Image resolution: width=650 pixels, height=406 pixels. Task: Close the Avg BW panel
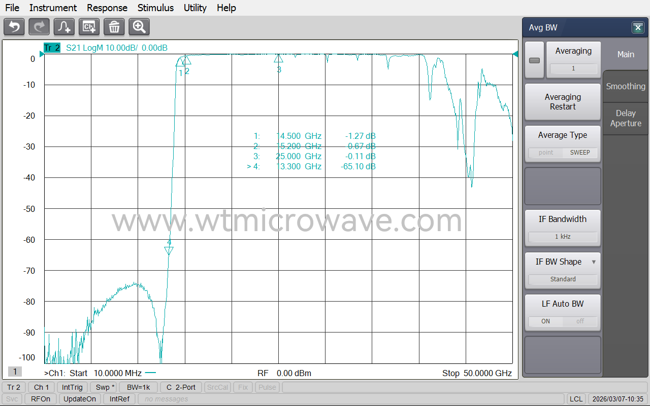click(638, 28)
